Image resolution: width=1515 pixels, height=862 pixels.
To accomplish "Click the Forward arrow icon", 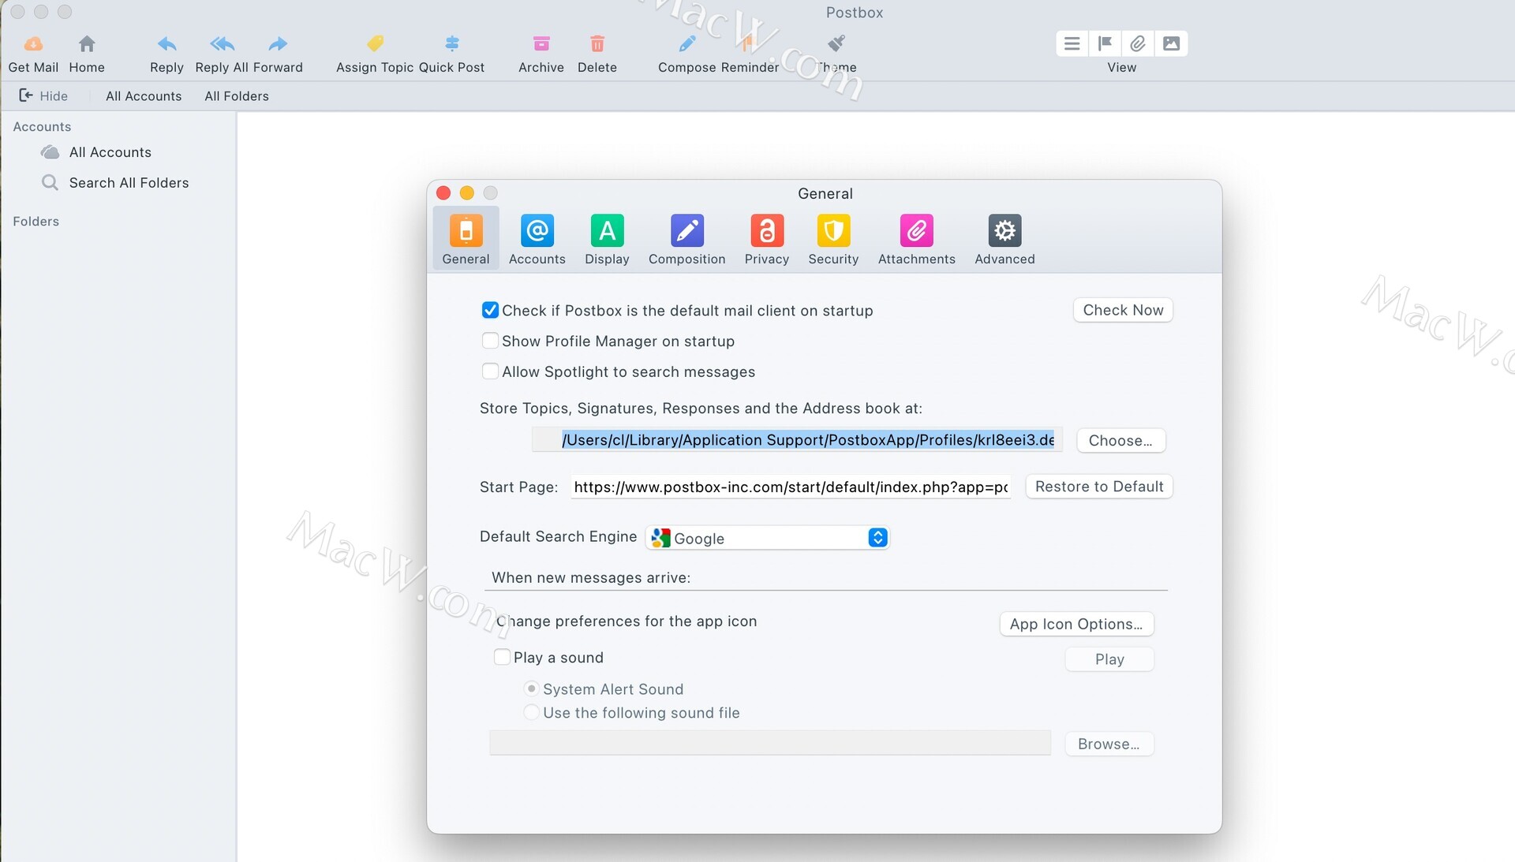I will click(278, 43).
